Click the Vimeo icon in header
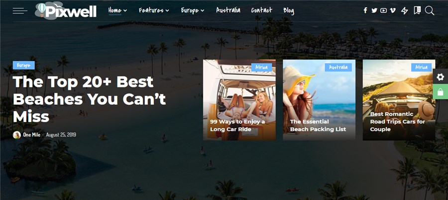The height and width of the screenshot is (200, 448). [393, 10]
